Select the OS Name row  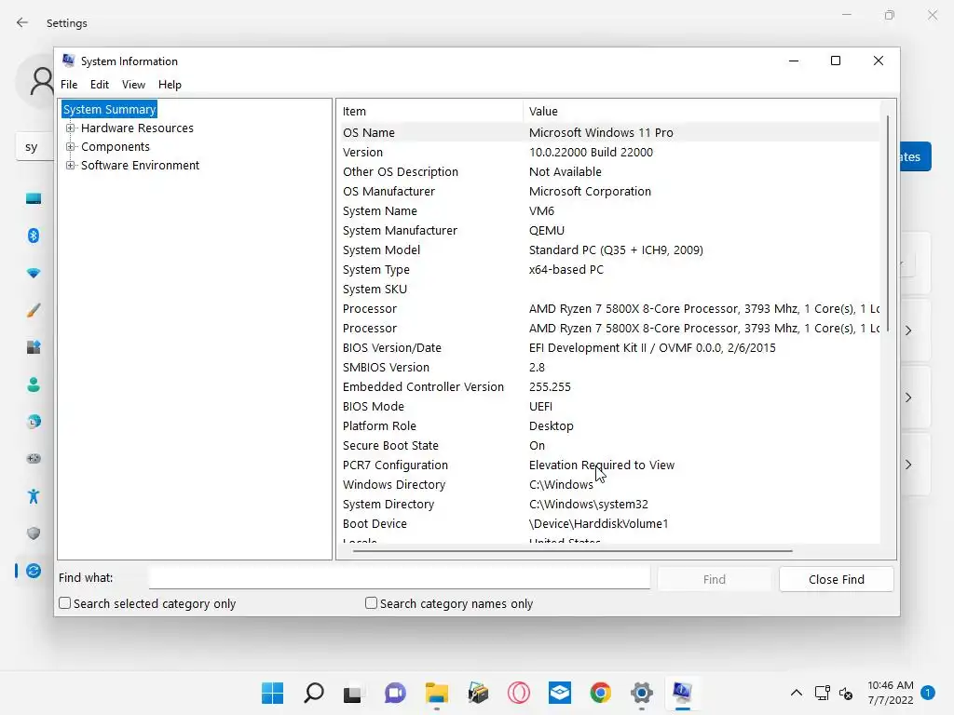608,132
